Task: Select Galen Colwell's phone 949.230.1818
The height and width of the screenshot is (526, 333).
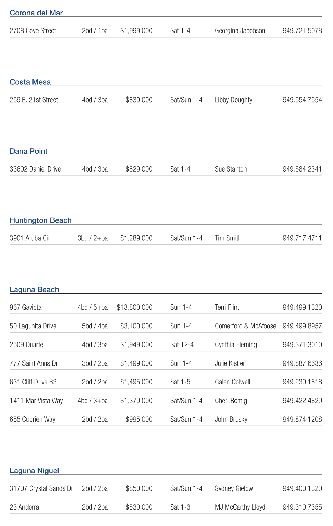Action: [302, 382]
